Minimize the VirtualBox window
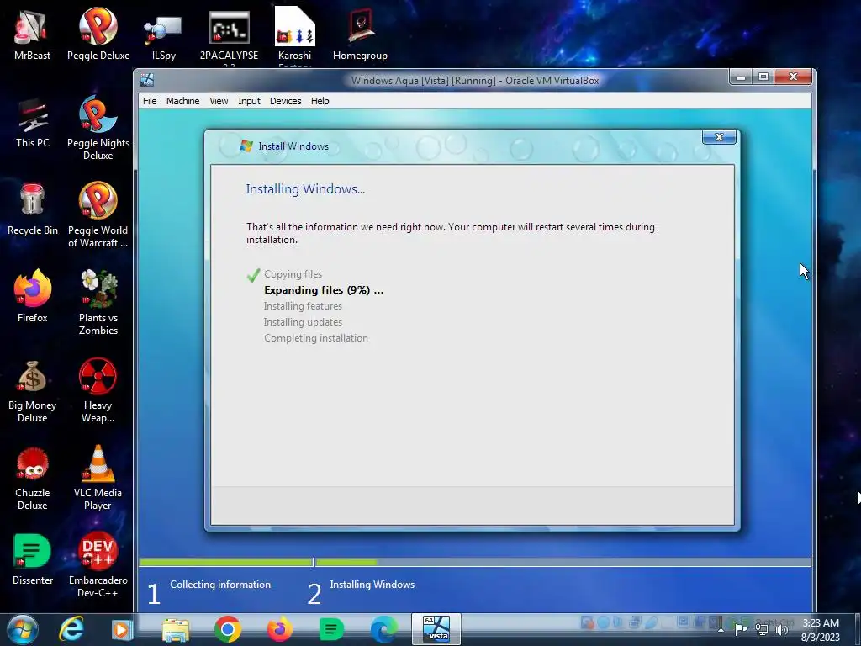861x646 pixels. (x=741, y=77)
